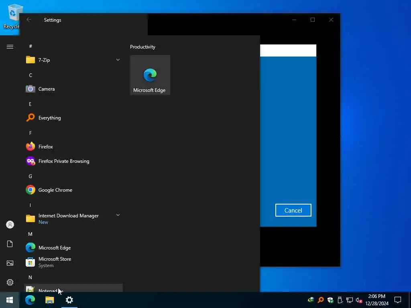This screenshot has width=411, height=308.
Task: Open Everything search app
Action: coord(73,118)
